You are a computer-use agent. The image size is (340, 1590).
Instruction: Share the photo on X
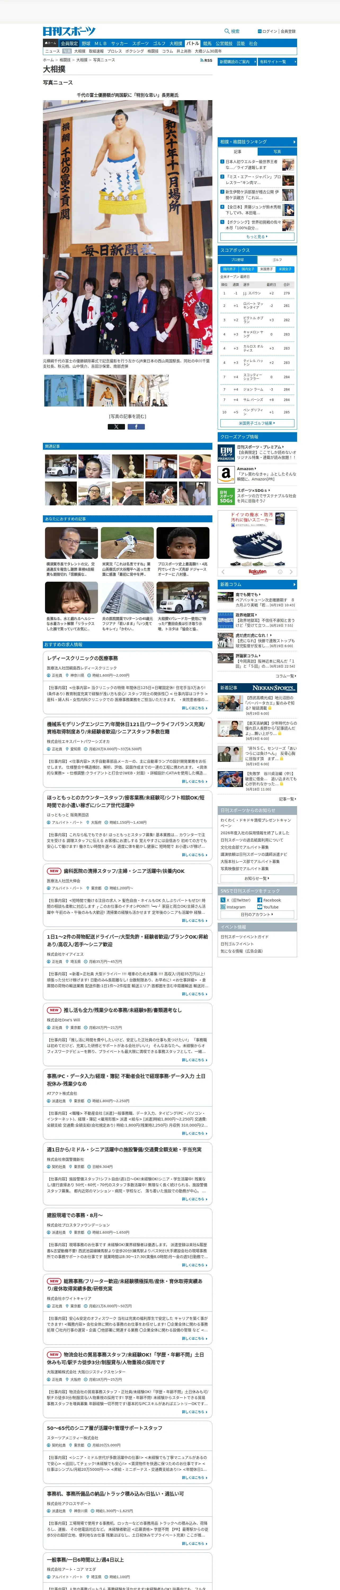tap(116, 426)
